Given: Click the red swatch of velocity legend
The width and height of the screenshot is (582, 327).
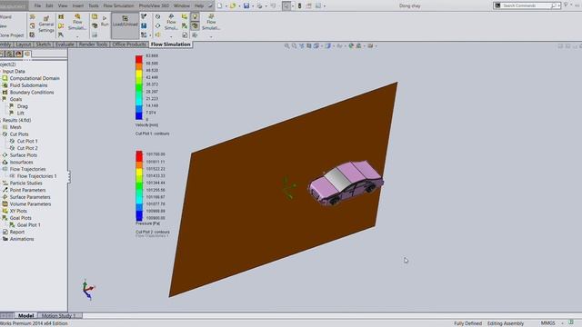Looking at the screenshot, I should 139,59.
